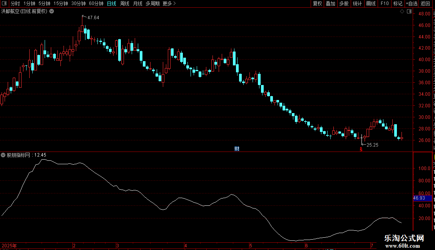Select the 5分钟 period
Image resolution: width=435 pixels, height=250 pixels.
coord(44,3)
